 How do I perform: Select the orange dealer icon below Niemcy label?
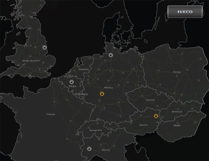click(102, 94)
